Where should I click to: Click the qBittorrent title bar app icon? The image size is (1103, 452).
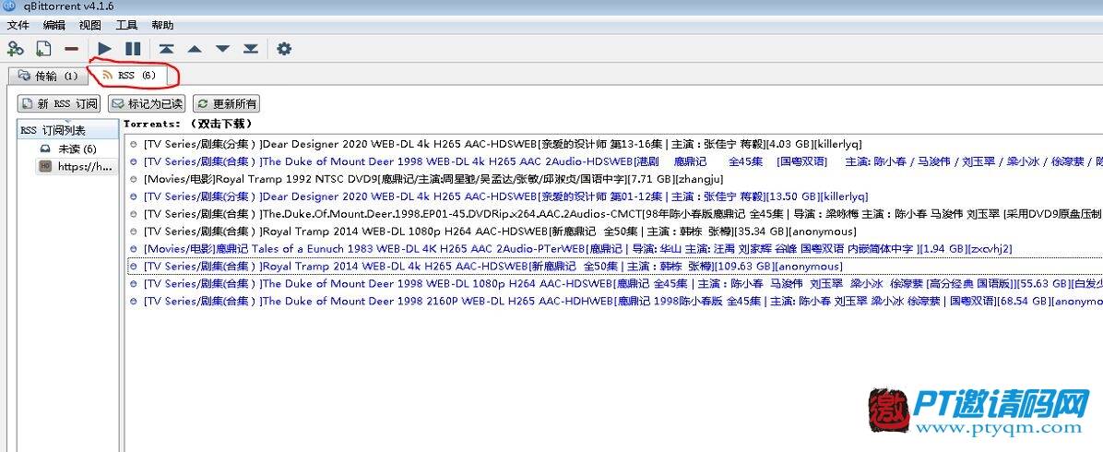pos(10,6)
